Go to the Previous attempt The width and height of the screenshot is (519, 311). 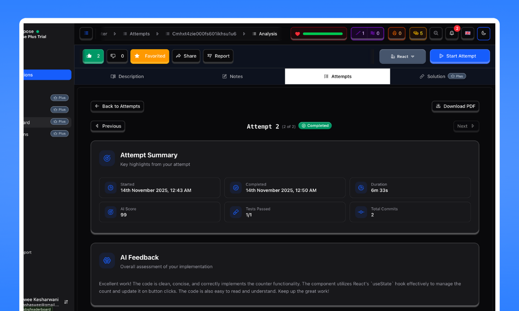coord(108,126)
